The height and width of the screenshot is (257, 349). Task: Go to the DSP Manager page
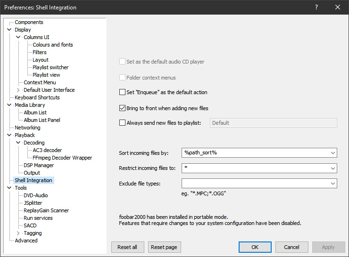(39, 165)
